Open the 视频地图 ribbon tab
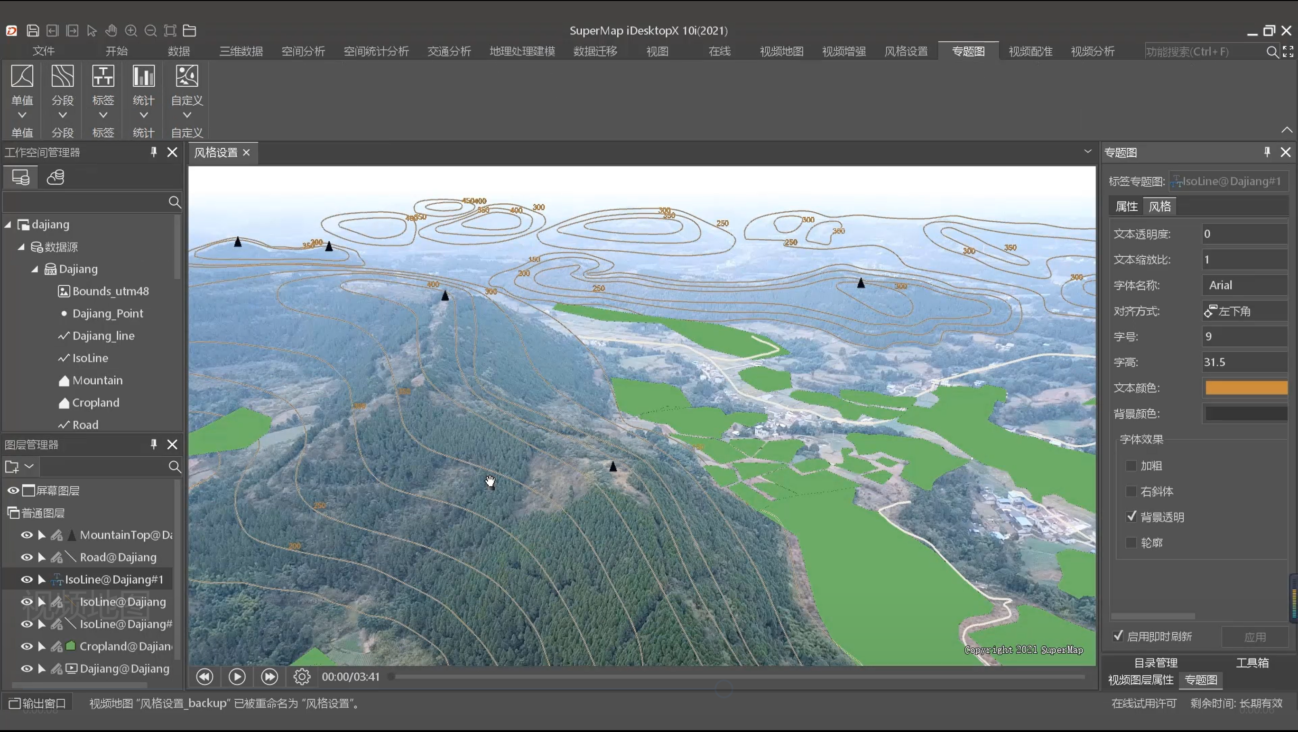The height and width of the screenshot is (732, 1298). coord(781,51)
